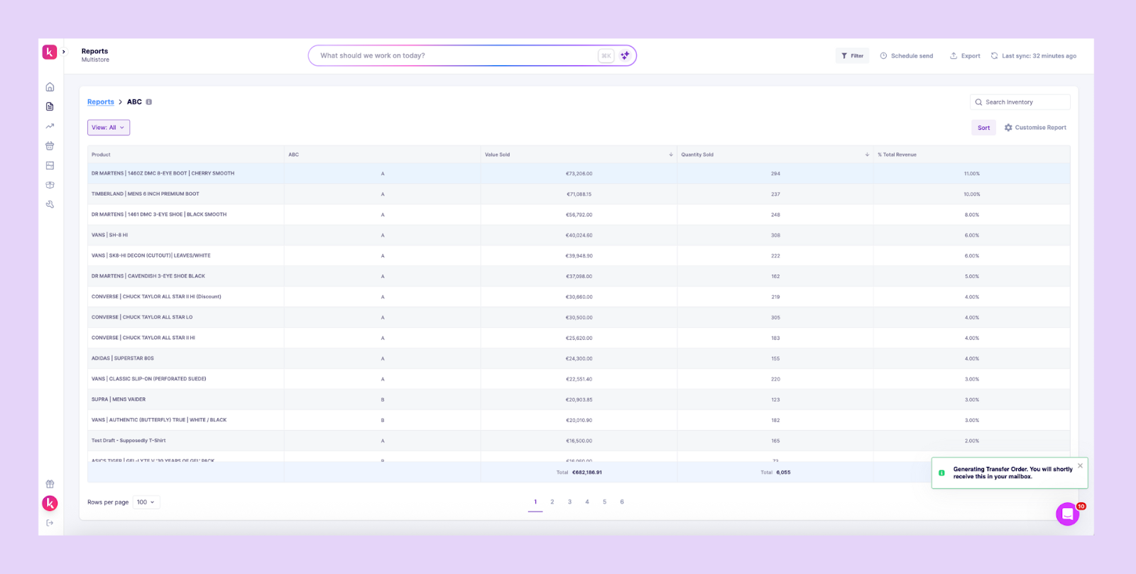The width and height of the screenshot is (1136, 574).
Task: Click the logout icon at the sidebar bottom
Action: pos(50,523)
